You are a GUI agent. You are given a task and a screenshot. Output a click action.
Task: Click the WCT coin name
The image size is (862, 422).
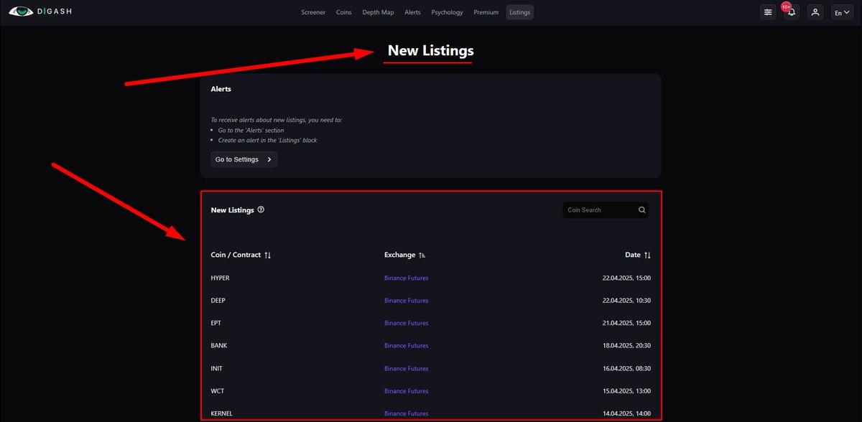coord(218,391)
